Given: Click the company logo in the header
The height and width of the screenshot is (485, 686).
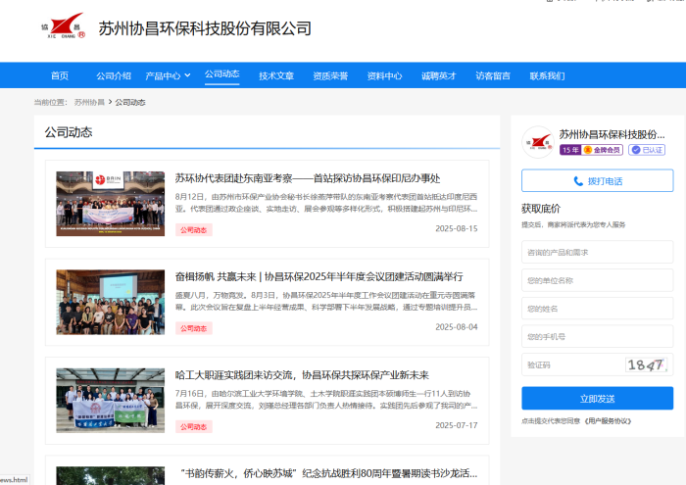Looking at the screenshot, I should pos(63,28).
